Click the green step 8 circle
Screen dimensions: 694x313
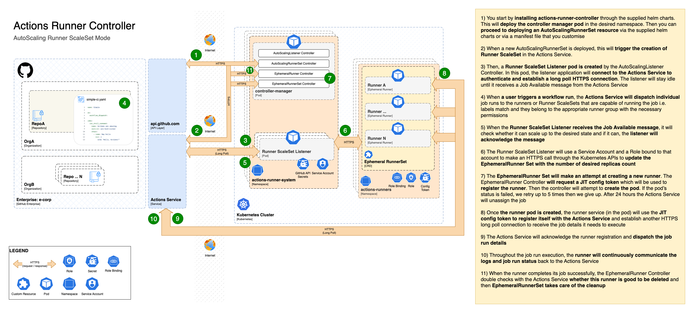click(x=444, y=73)
